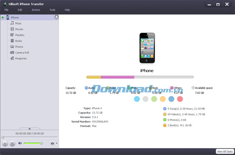This screenshot has width=235, height=155.
Task: Open the Help menu
Action: 67,10
